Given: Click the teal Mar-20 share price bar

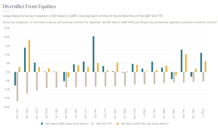Looking at the screenshot, I should point(25,60).
